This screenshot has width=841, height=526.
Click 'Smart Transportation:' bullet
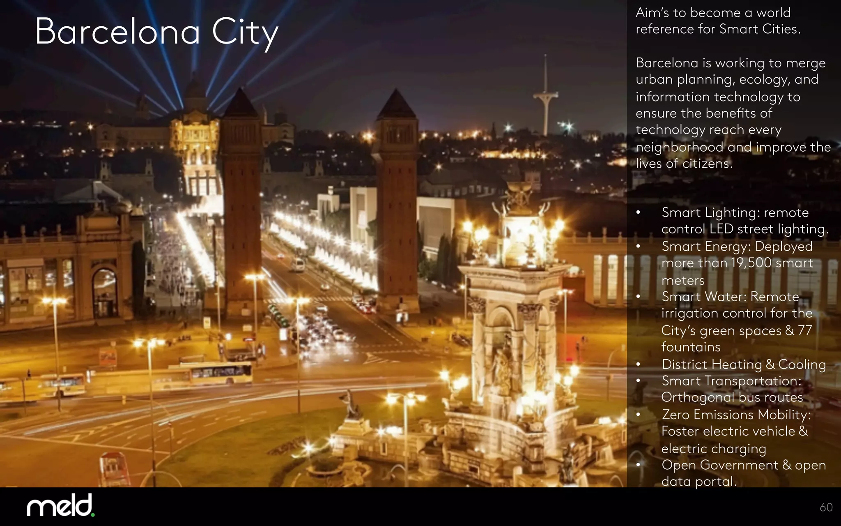pyautogui.click(x=731, y=381)
